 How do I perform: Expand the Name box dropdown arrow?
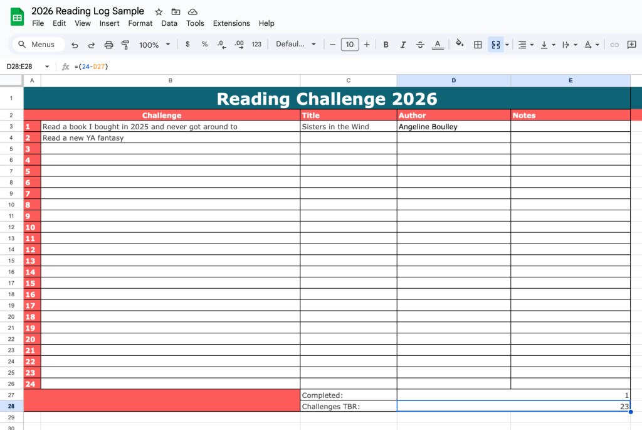click(47, 67)
